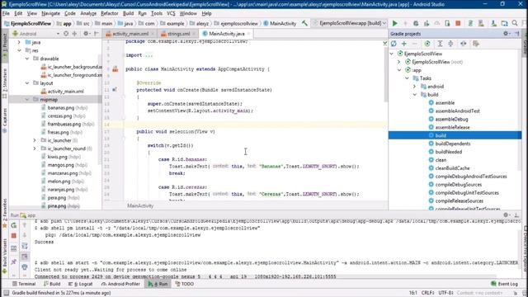Open the Event Log button
This screenshot has width=528, height=297.
click(504, 284)
